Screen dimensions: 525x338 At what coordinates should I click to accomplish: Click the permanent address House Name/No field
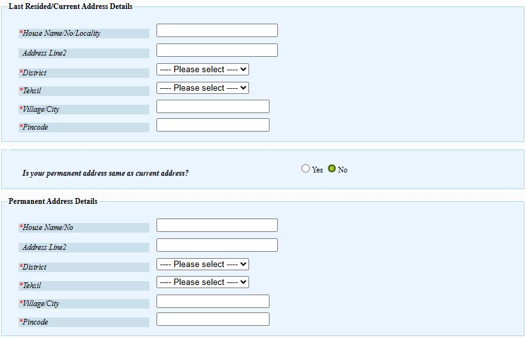point(217,225)
